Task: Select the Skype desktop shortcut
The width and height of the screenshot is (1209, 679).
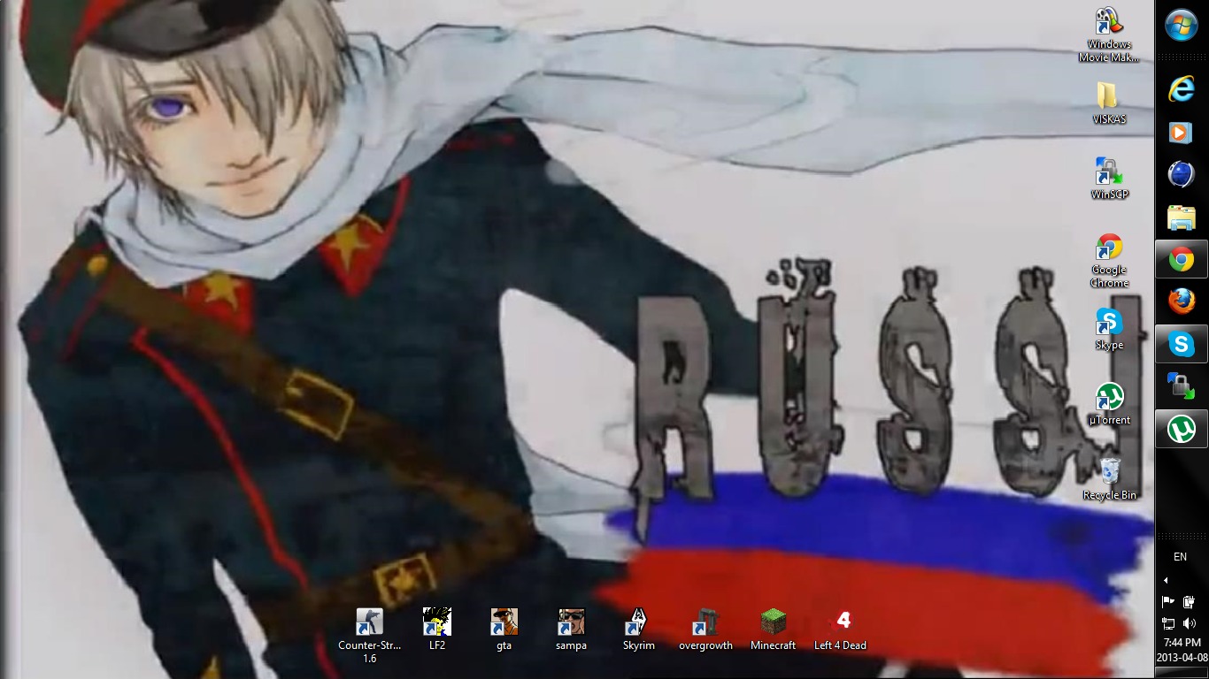Action: [1109, 330]
